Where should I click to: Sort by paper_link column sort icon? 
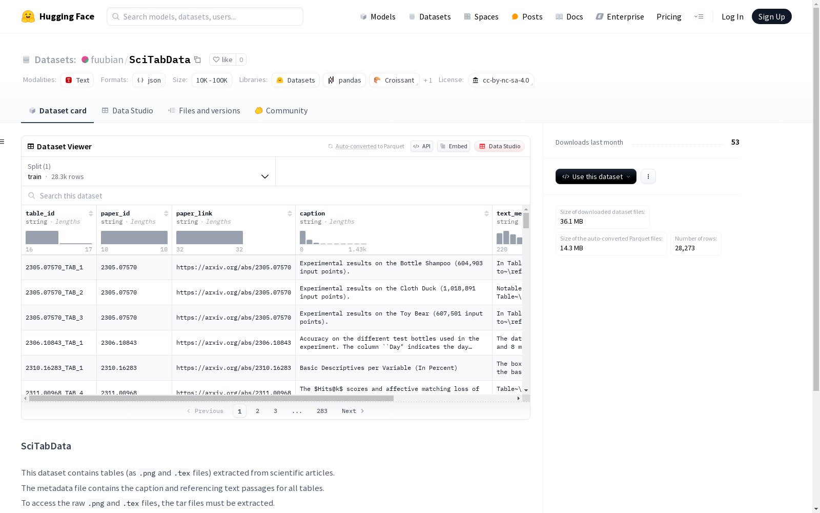pos(290,213)
